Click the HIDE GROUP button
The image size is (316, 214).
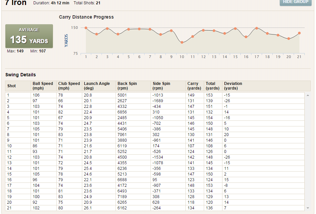(x=295, y=2)
